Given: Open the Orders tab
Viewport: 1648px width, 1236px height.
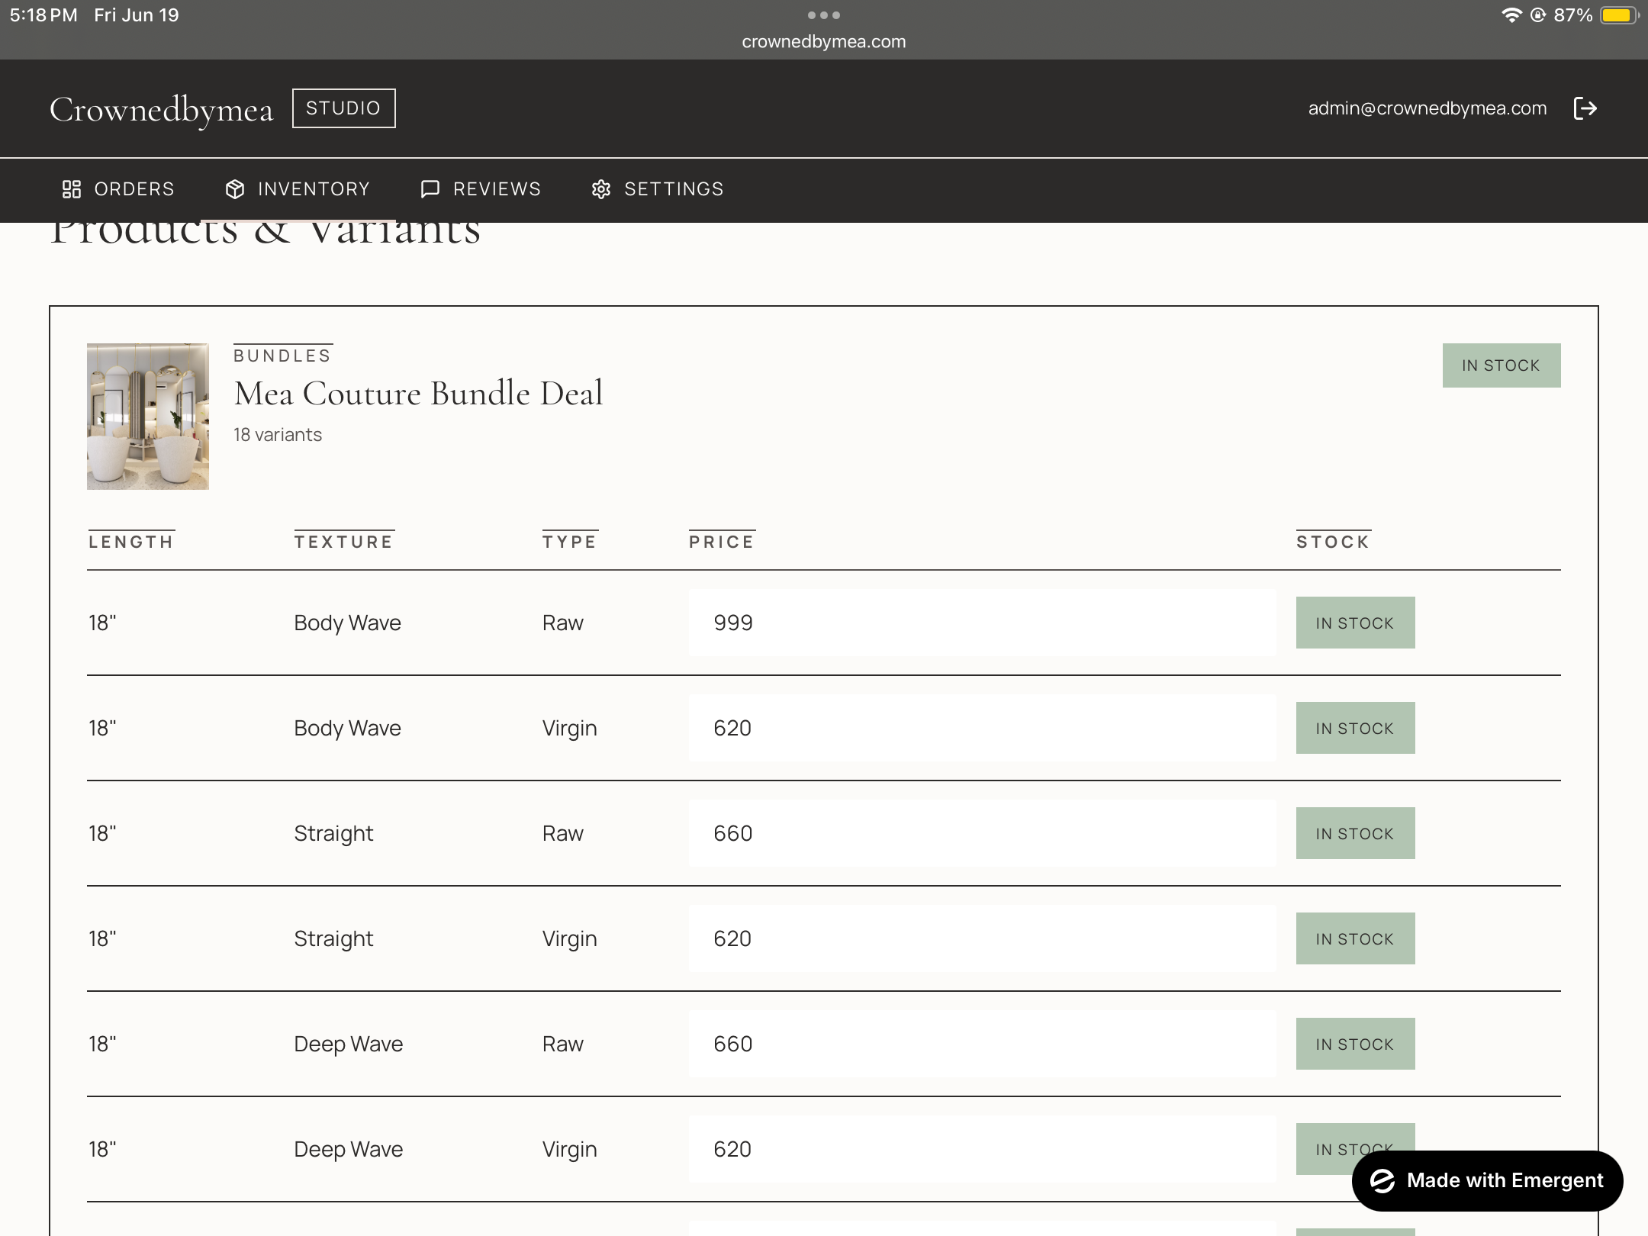Looking at the screenshot, I should click(x=118, y=189).
